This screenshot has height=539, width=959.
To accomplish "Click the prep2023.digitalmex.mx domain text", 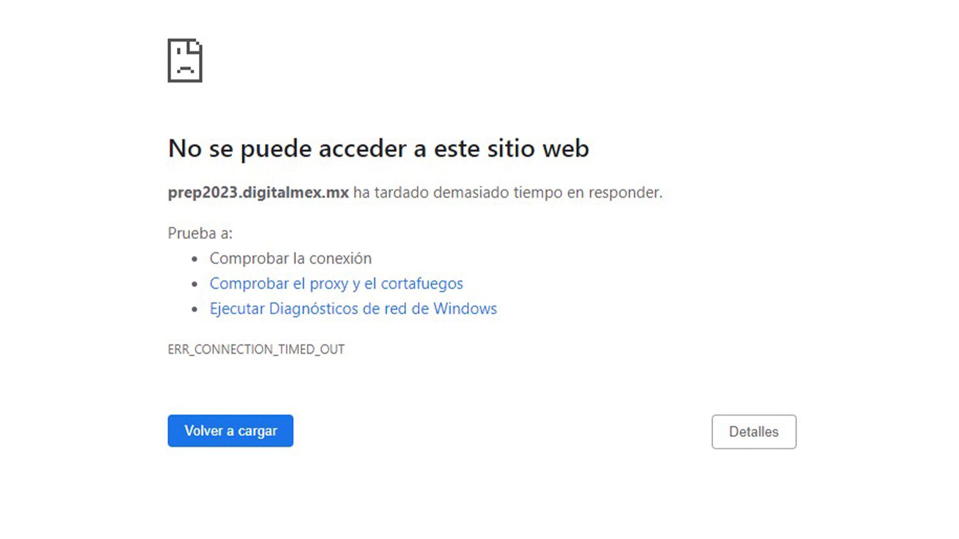I will (258, 193).
